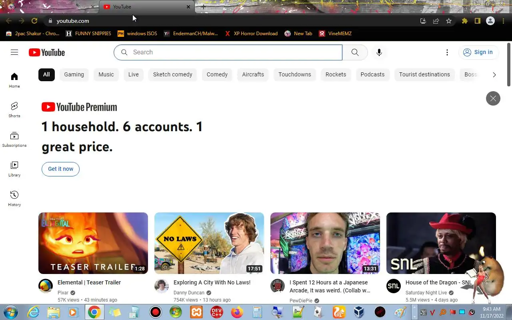
Task: Close the YouTube tab
Action: 188,7
